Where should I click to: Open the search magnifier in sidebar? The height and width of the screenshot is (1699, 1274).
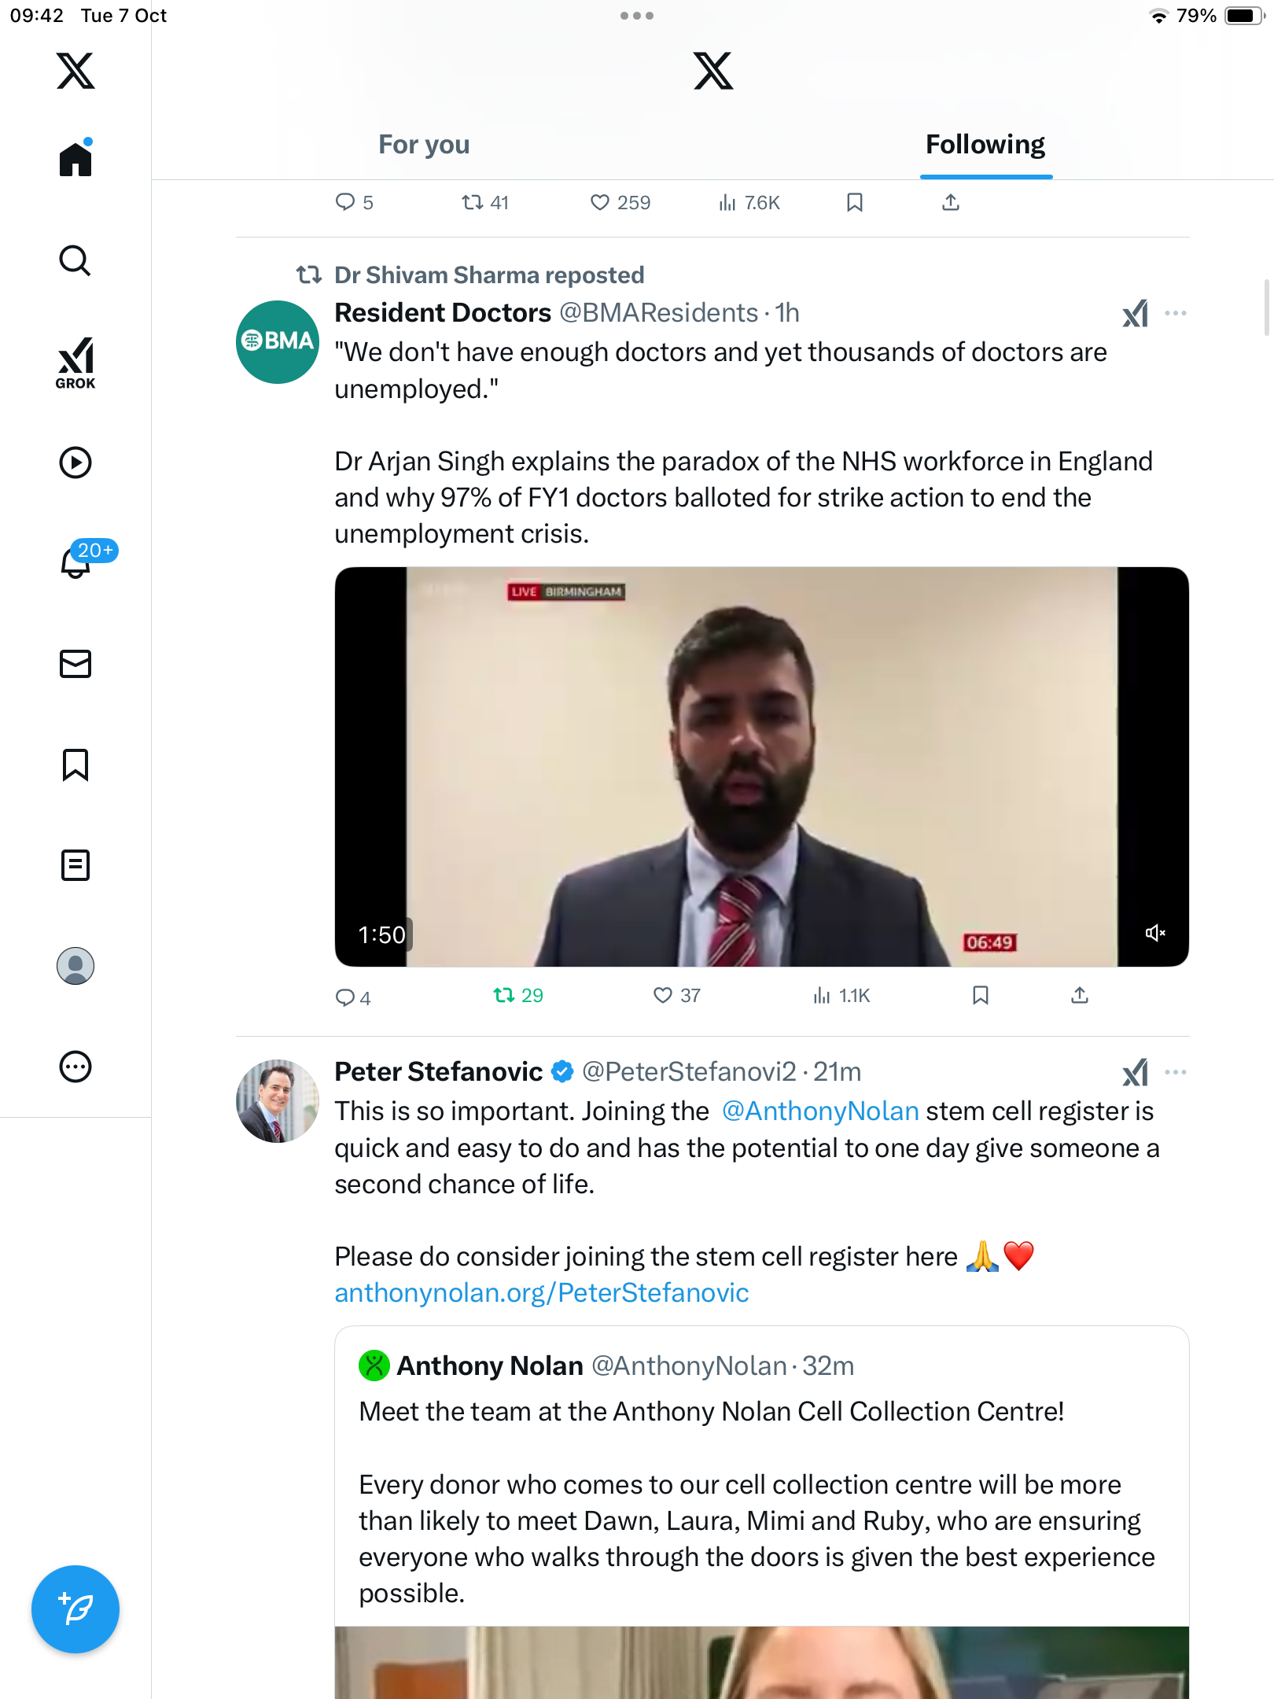[75, 261]
